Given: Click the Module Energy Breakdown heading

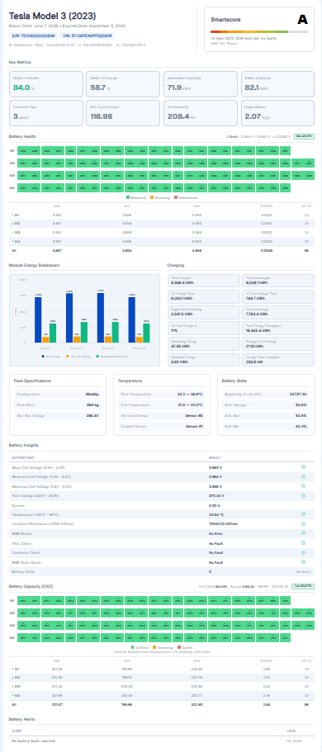Looking at the screenshot, I should pyautogui.click(x=34, y=265).
